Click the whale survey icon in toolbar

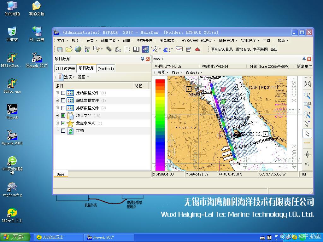(118, 49)
